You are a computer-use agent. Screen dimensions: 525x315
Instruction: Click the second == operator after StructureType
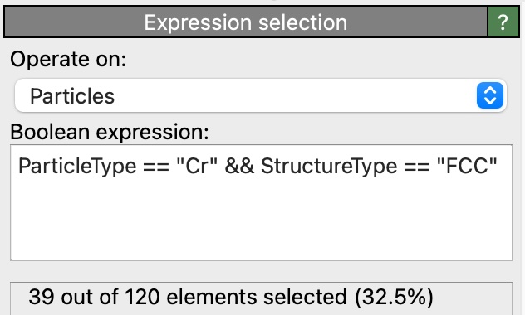[x=417, y=167]
